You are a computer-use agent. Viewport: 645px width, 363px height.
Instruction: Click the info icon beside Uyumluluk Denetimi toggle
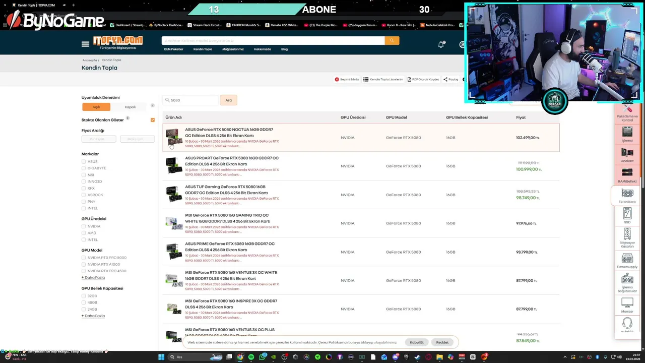[153, 105]
